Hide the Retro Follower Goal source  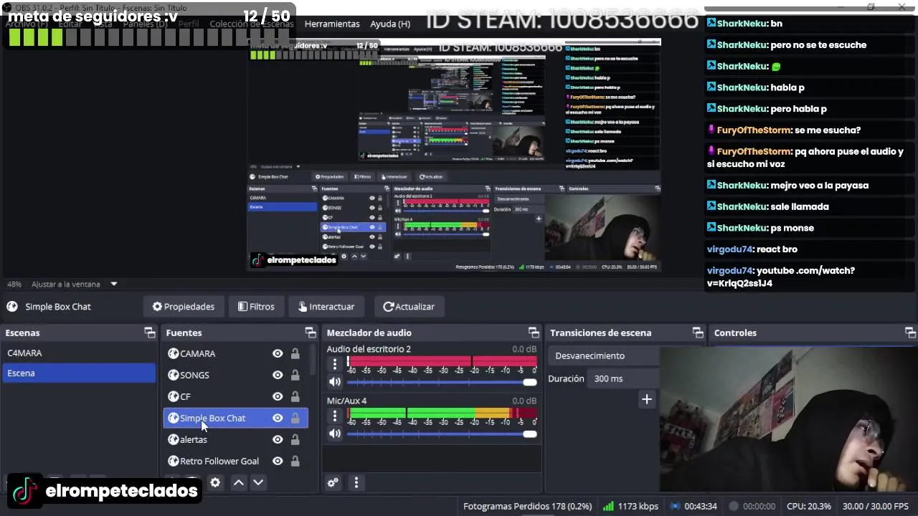tap(278, 461)
